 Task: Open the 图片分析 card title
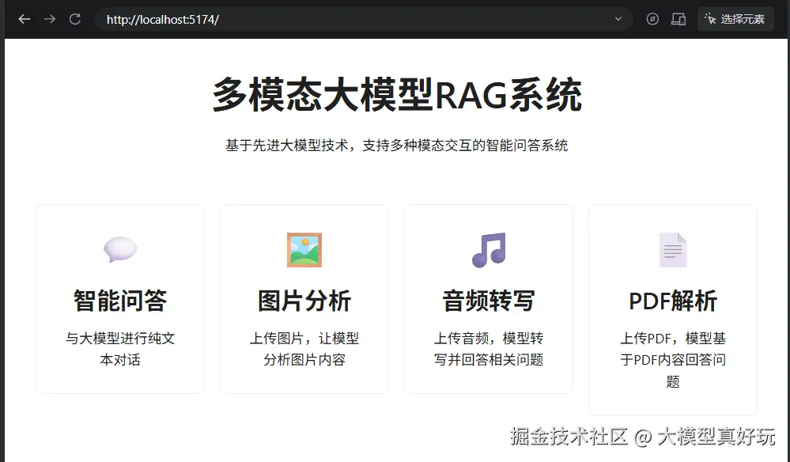click(x=304, y=301)
